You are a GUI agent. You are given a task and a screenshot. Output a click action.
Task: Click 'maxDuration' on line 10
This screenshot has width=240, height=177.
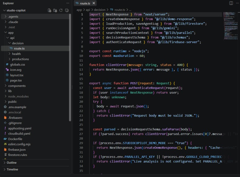[x=124, y=56]
